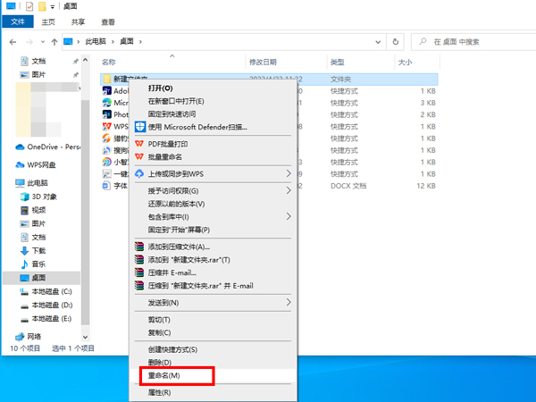Click 此电脑 in address bar breadcrumb
The height and width of the screenshot is (402, 536).
(96, 42)
